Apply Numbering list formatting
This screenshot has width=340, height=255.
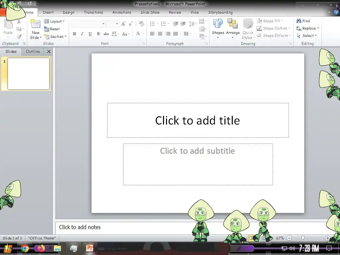163,24
